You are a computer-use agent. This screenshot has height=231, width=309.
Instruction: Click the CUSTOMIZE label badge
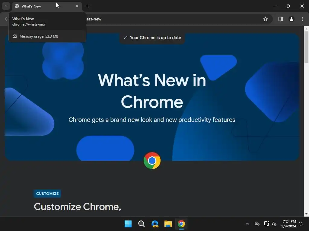click(47, 193)
